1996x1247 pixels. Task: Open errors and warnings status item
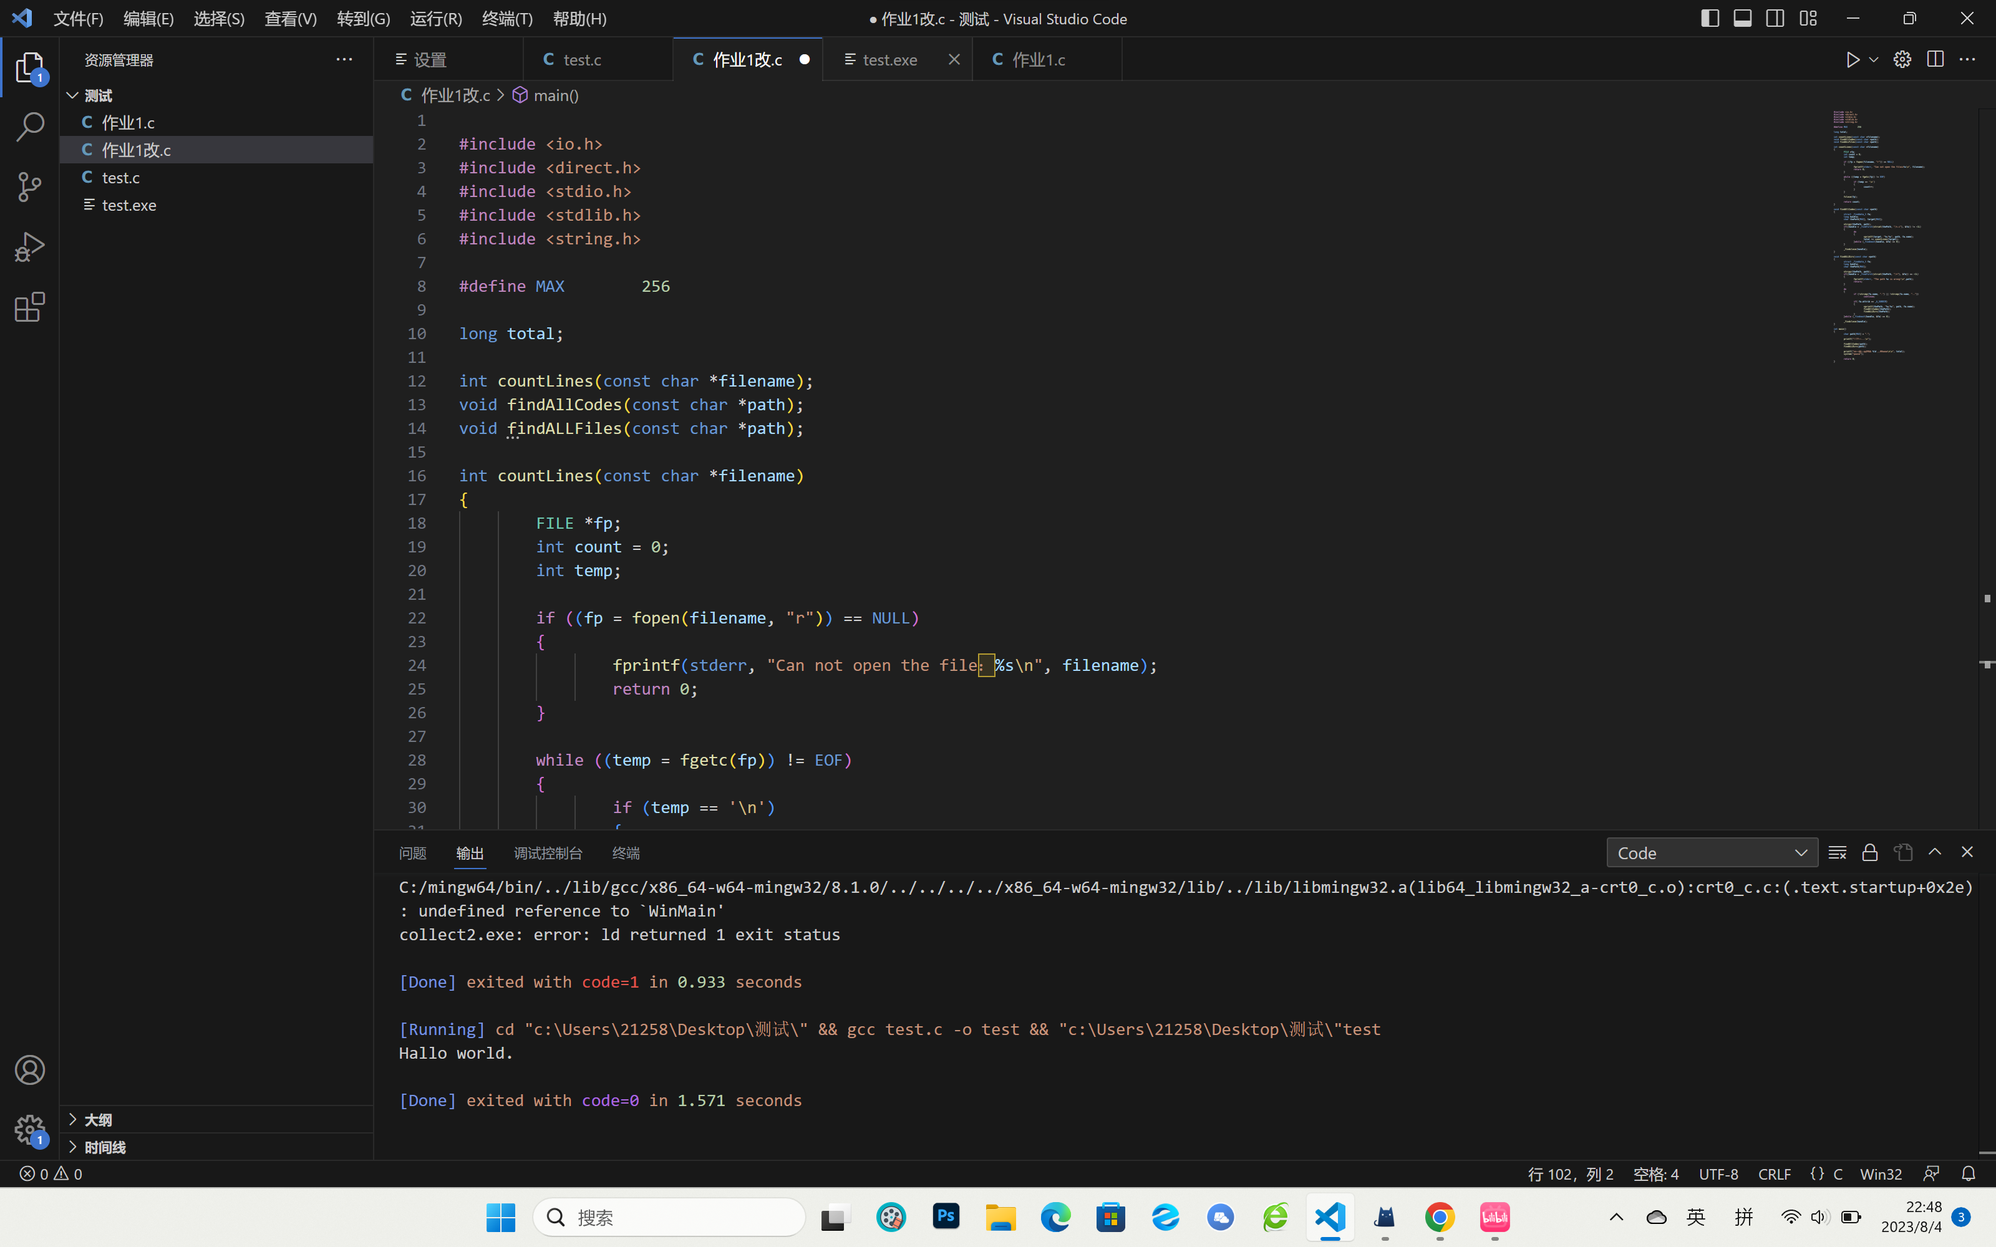[51, 1173]
